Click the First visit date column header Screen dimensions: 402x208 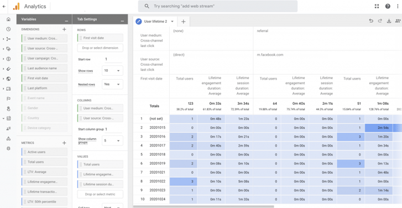152,79
